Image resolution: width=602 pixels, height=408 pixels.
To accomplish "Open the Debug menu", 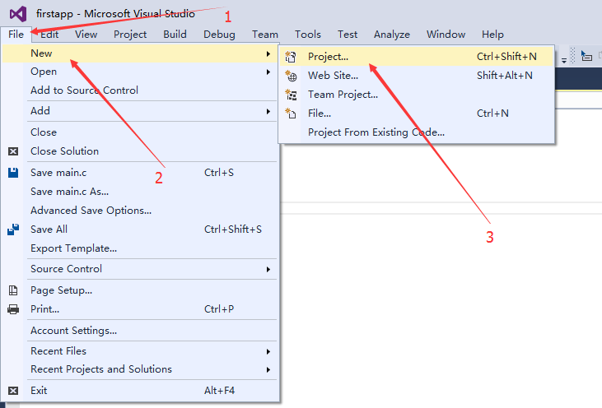I will [219, 35].
